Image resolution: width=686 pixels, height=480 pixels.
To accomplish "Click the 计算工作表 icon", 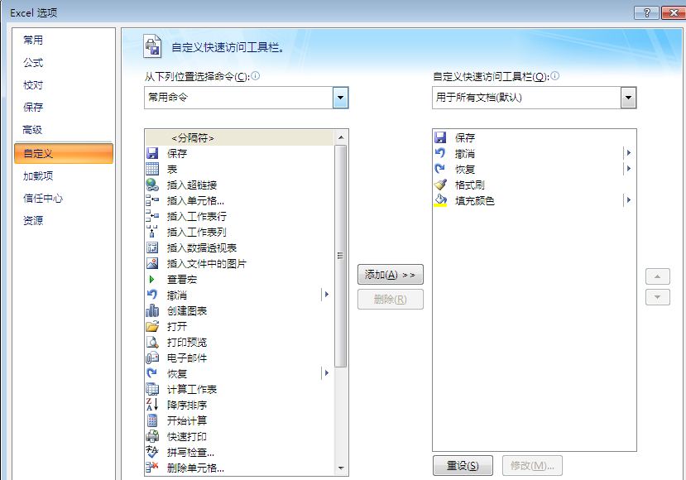I will pyautogui.click(x=152, y=389).
